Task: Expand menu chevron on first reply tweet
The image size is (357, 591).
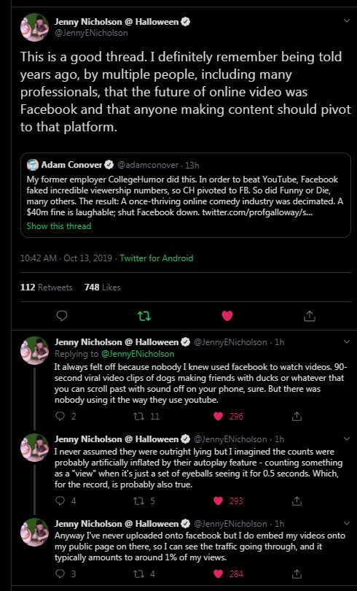Action: (x=347, y=341)
